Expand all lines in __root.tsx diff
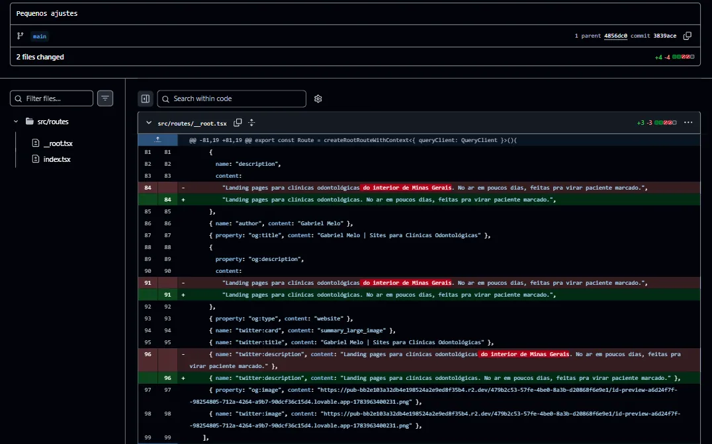This screenshot has height=444, width=712. 251,123
